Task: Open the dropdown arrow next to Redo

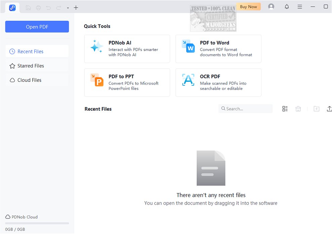Action: coord(68,8)
